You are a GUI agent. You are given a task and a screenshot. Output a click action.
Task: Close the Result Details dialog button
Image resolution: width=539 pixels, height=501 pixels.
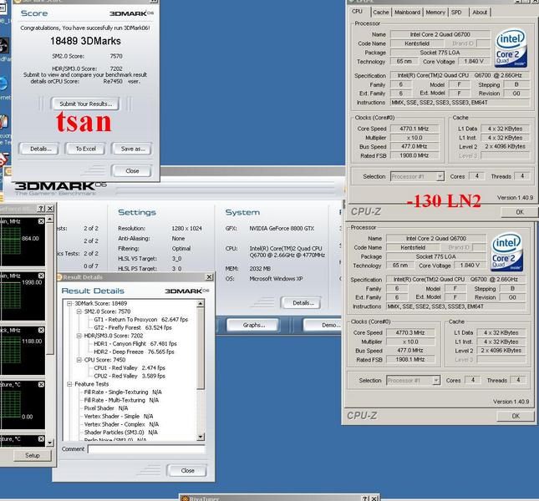pos(187,470)
